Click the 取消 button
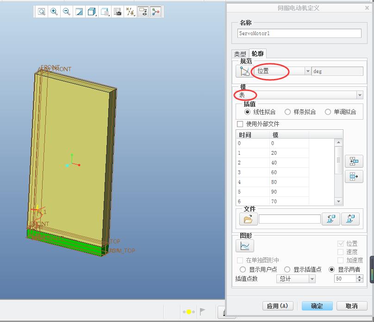This screenshot has width=374, height=322. click(x=352, y=306)
